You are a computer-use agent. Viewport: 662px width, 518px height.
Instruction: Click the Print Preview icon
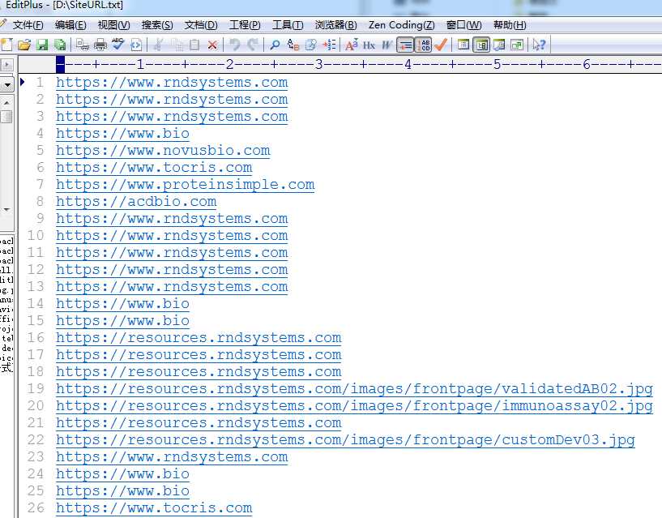click(83, 45)
